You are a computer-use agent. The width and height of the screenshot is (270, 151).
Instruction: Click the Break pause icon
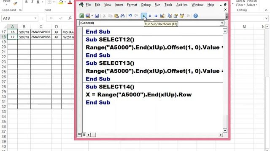coord(150,16)
